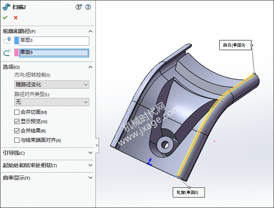274x208 pixels.
Task: Click the profile selection icon beside 草图8
Action: tap(7, 40)
